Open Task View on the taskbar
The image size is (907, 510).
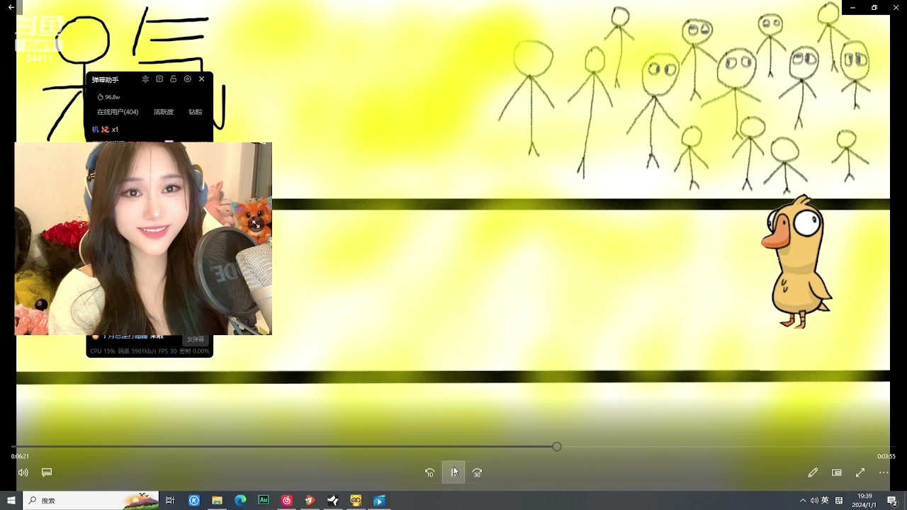click(170, 501)
